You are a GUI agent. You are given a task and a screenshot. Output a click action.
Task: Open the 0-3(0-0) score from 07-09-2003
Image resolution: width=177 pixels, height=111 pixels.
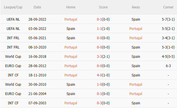pos(103,103)
